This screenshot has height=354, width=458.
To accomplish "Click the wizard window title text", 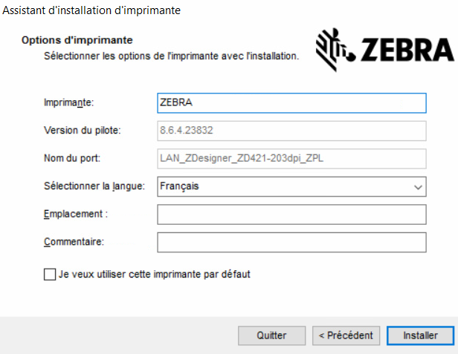I will (x=91, y=10).
